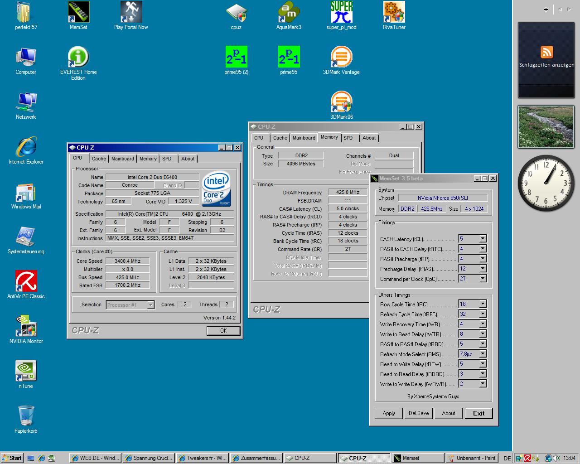The width and height of the screenshot is (580, 464).
Task: Click the landscape photo sidebar gadget
Action: point(546,127)
